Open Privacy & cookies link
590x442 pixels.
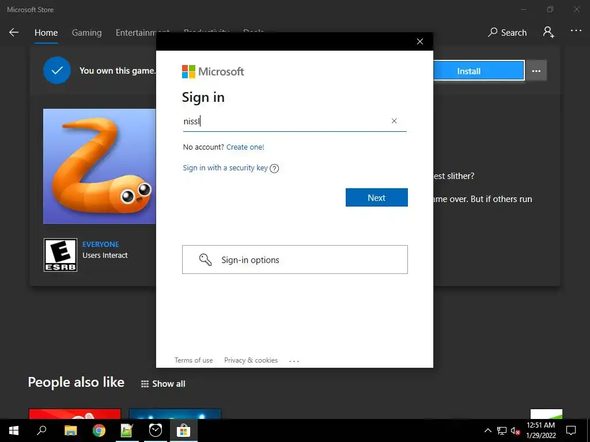[x=251, y=360]
